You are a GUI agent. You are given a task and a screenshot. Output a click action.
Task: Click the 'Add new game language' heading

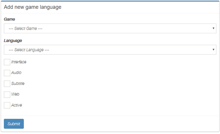(x=33, y=7)
